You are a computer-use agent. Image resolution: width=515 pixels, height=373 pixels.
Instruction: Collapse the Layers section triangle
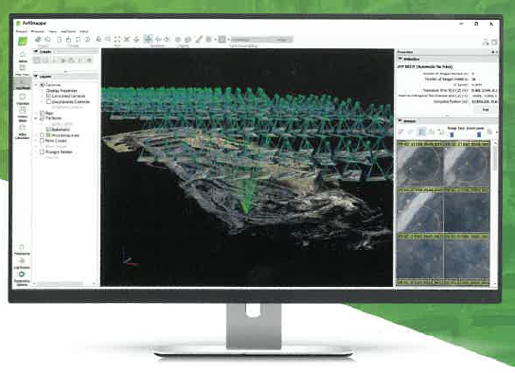tap(36, 77)
